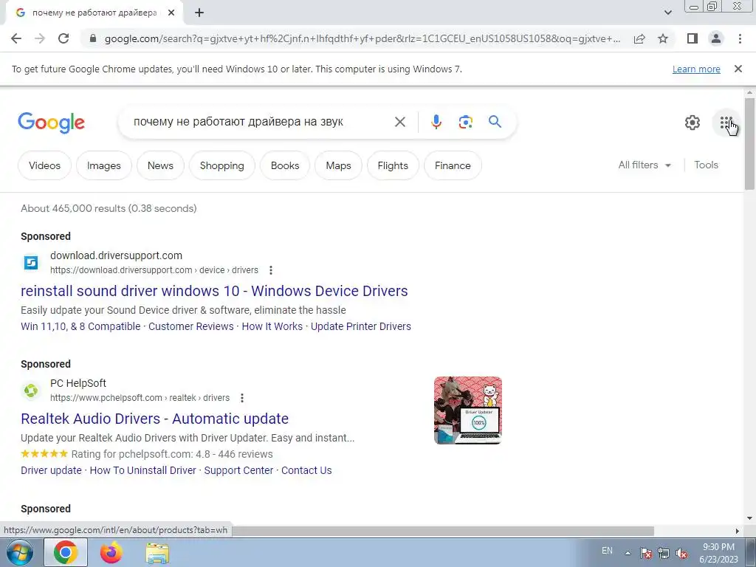The width and height of the screenshot is (756, 567).
Task: Open Chrome side panel icon
Action: tap(693, 38)
